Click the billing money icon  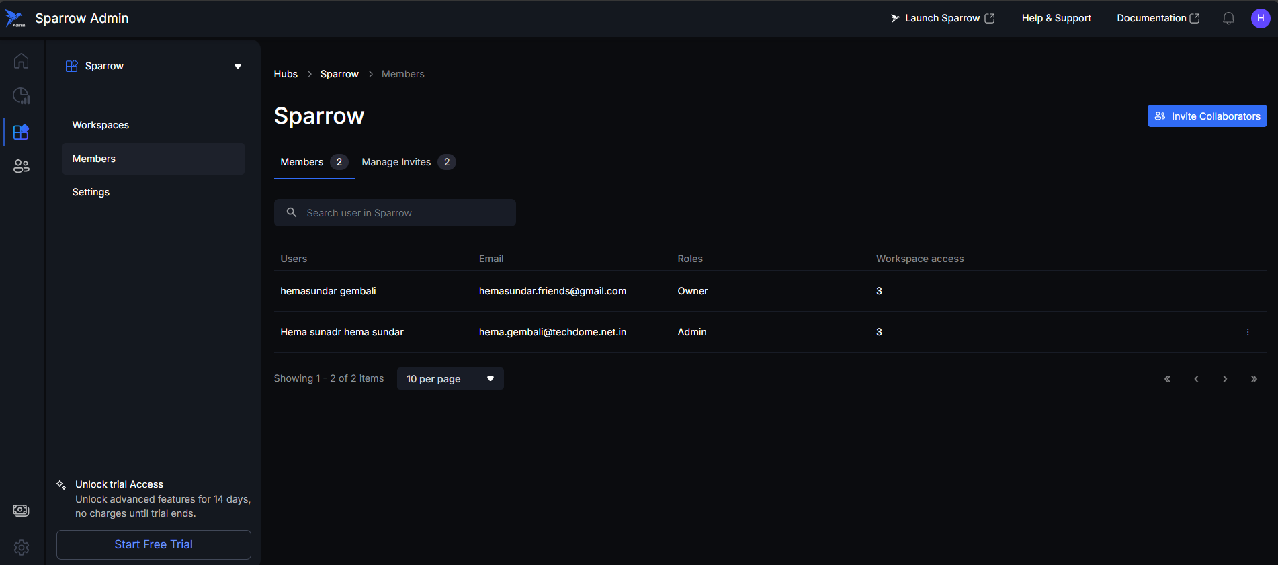click(21, 510)
